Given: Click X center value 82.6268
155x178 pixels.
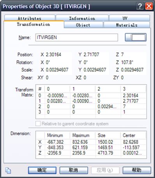Looking at the screenshot, I should (130, 142).
